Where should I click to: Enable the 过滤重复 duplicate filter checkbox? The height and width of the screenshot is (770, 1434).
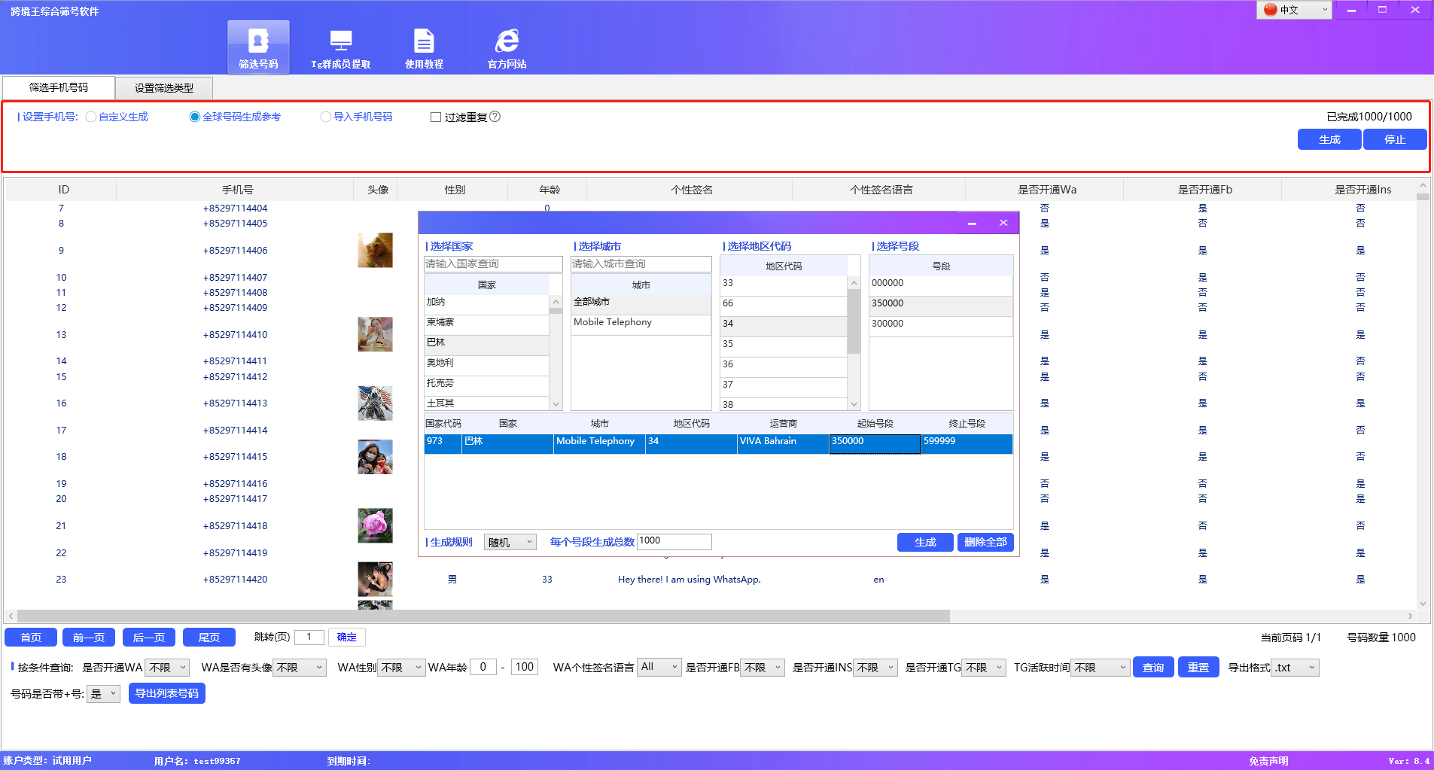coord(436,117)
